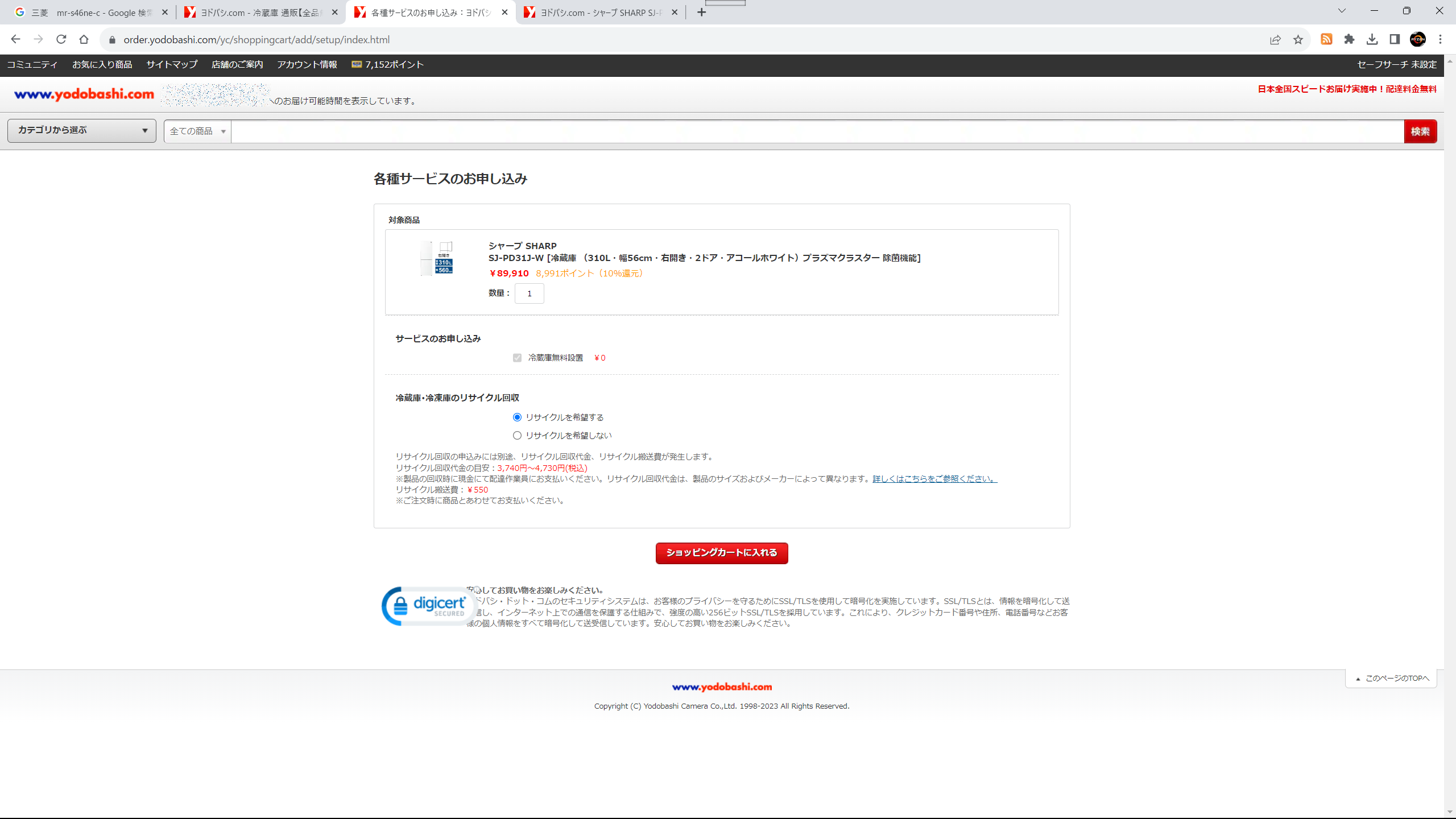
Task: Click セーフサーチ 未設定 link
Action: (x=1397, y=65)
